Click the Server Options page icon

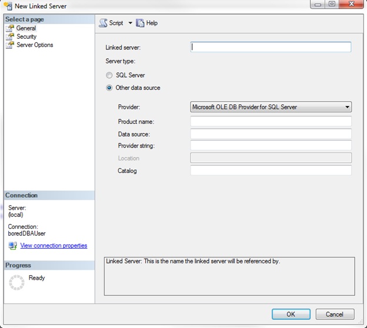pos(10,45)
